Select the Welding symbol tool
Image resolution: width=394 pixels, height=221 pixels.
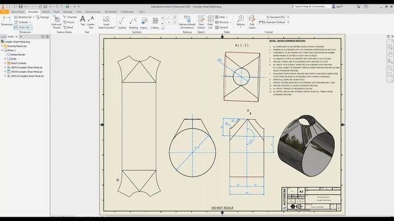coord(134,23)
